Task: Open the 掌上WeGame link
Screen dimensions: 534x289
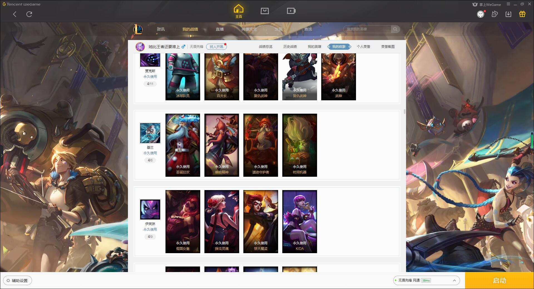Action: 487,4
